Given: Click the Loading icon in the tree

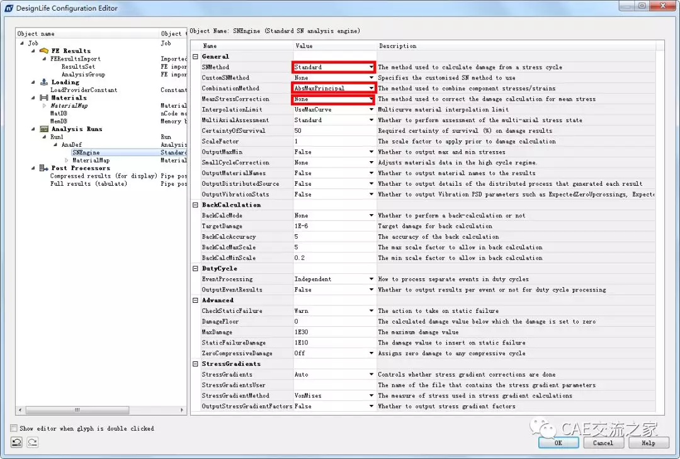Looking at the screenshot, I should tap(44, 82).
